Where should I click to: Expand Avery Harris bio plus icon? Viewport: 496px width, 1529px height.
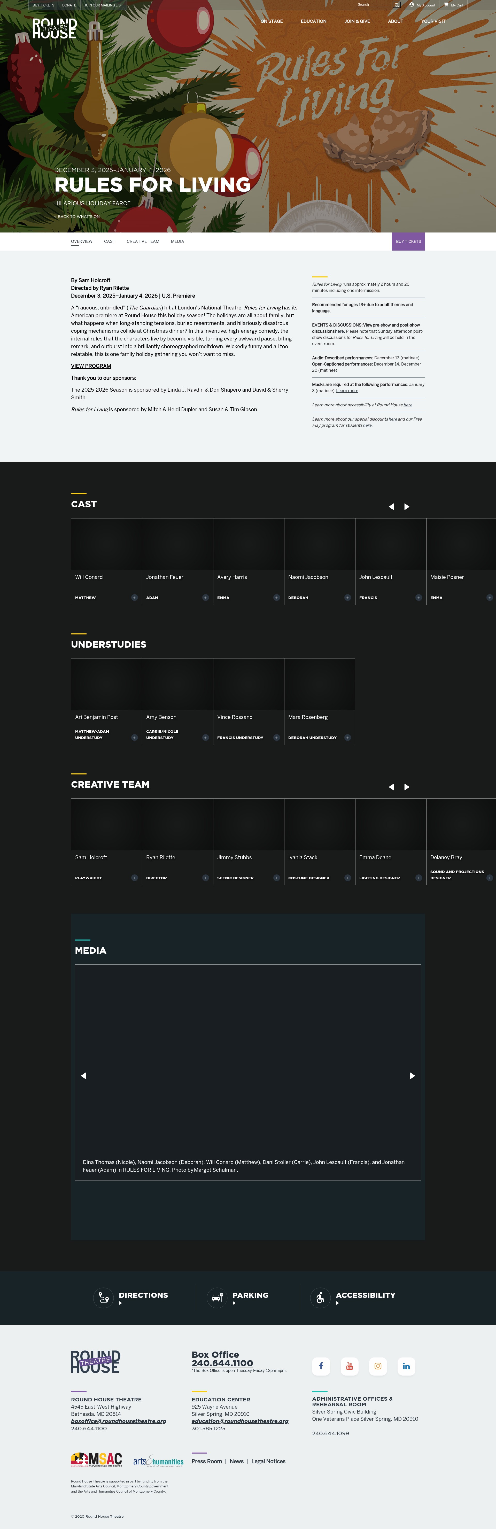tap(276, 598)
